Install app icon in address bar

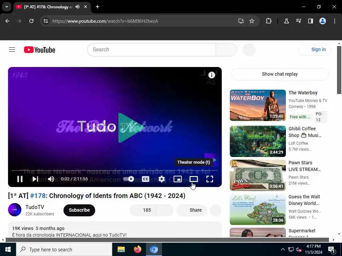[x=241, y=21]
